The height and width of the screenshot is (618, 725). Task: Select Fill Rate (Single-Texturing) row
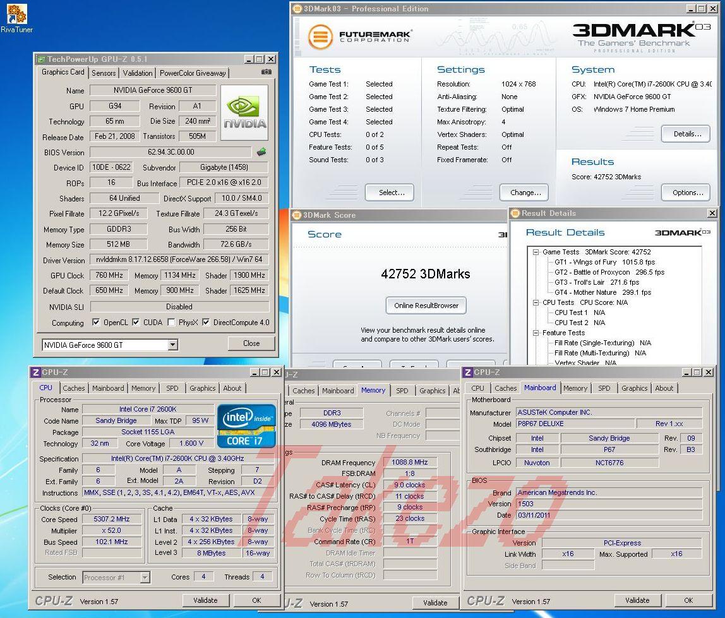[x=603, y=343]
